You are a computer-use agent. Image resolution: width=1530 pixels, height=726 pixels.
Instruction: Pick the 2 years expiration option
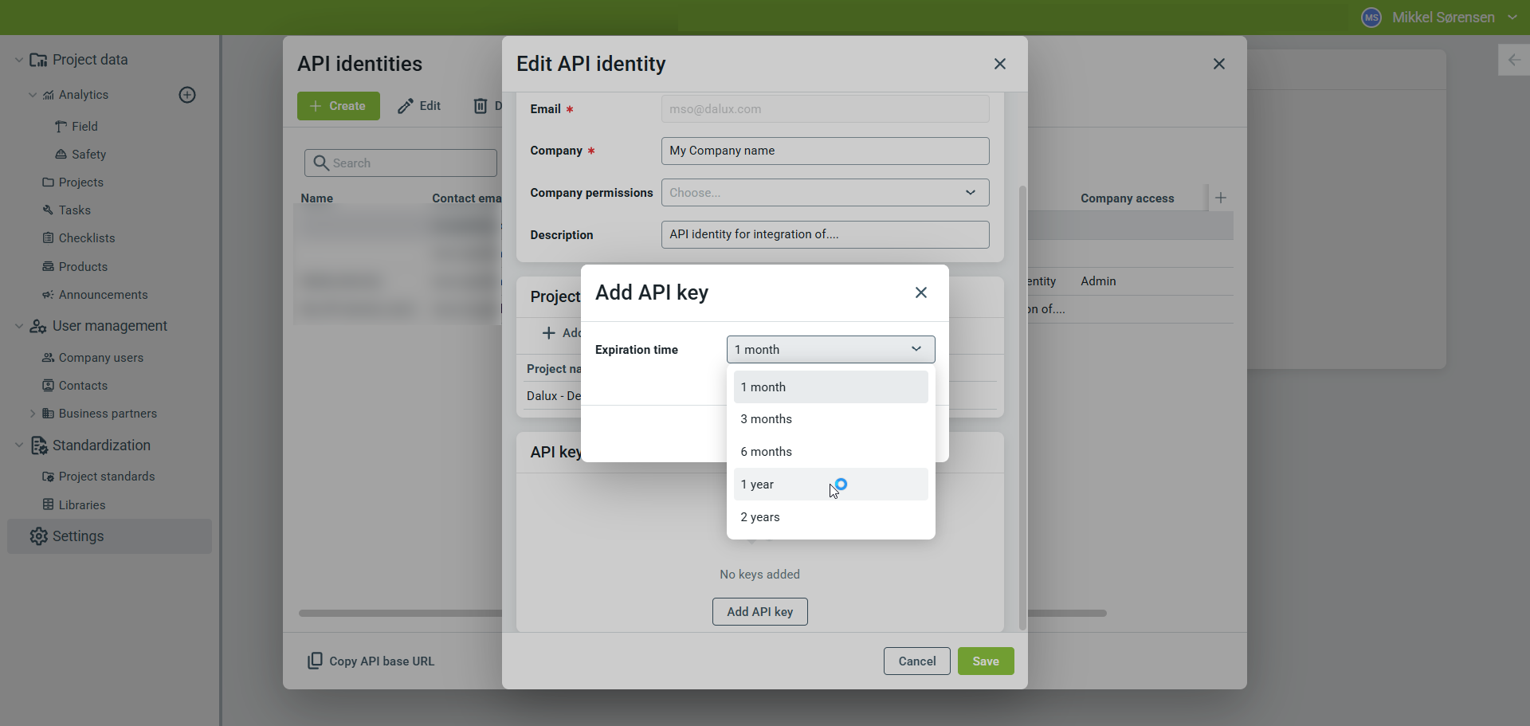(830, 517)
